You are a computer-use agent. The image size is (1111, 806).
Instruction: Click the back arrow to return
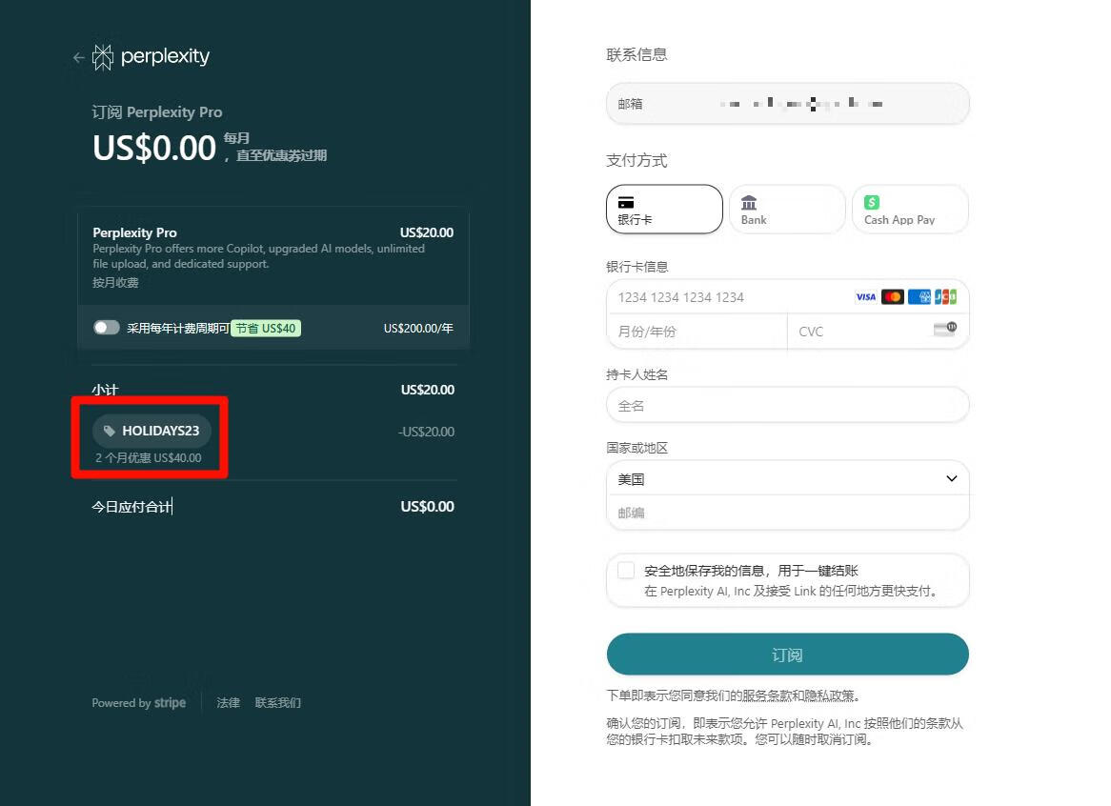click(x=78, y=57)
